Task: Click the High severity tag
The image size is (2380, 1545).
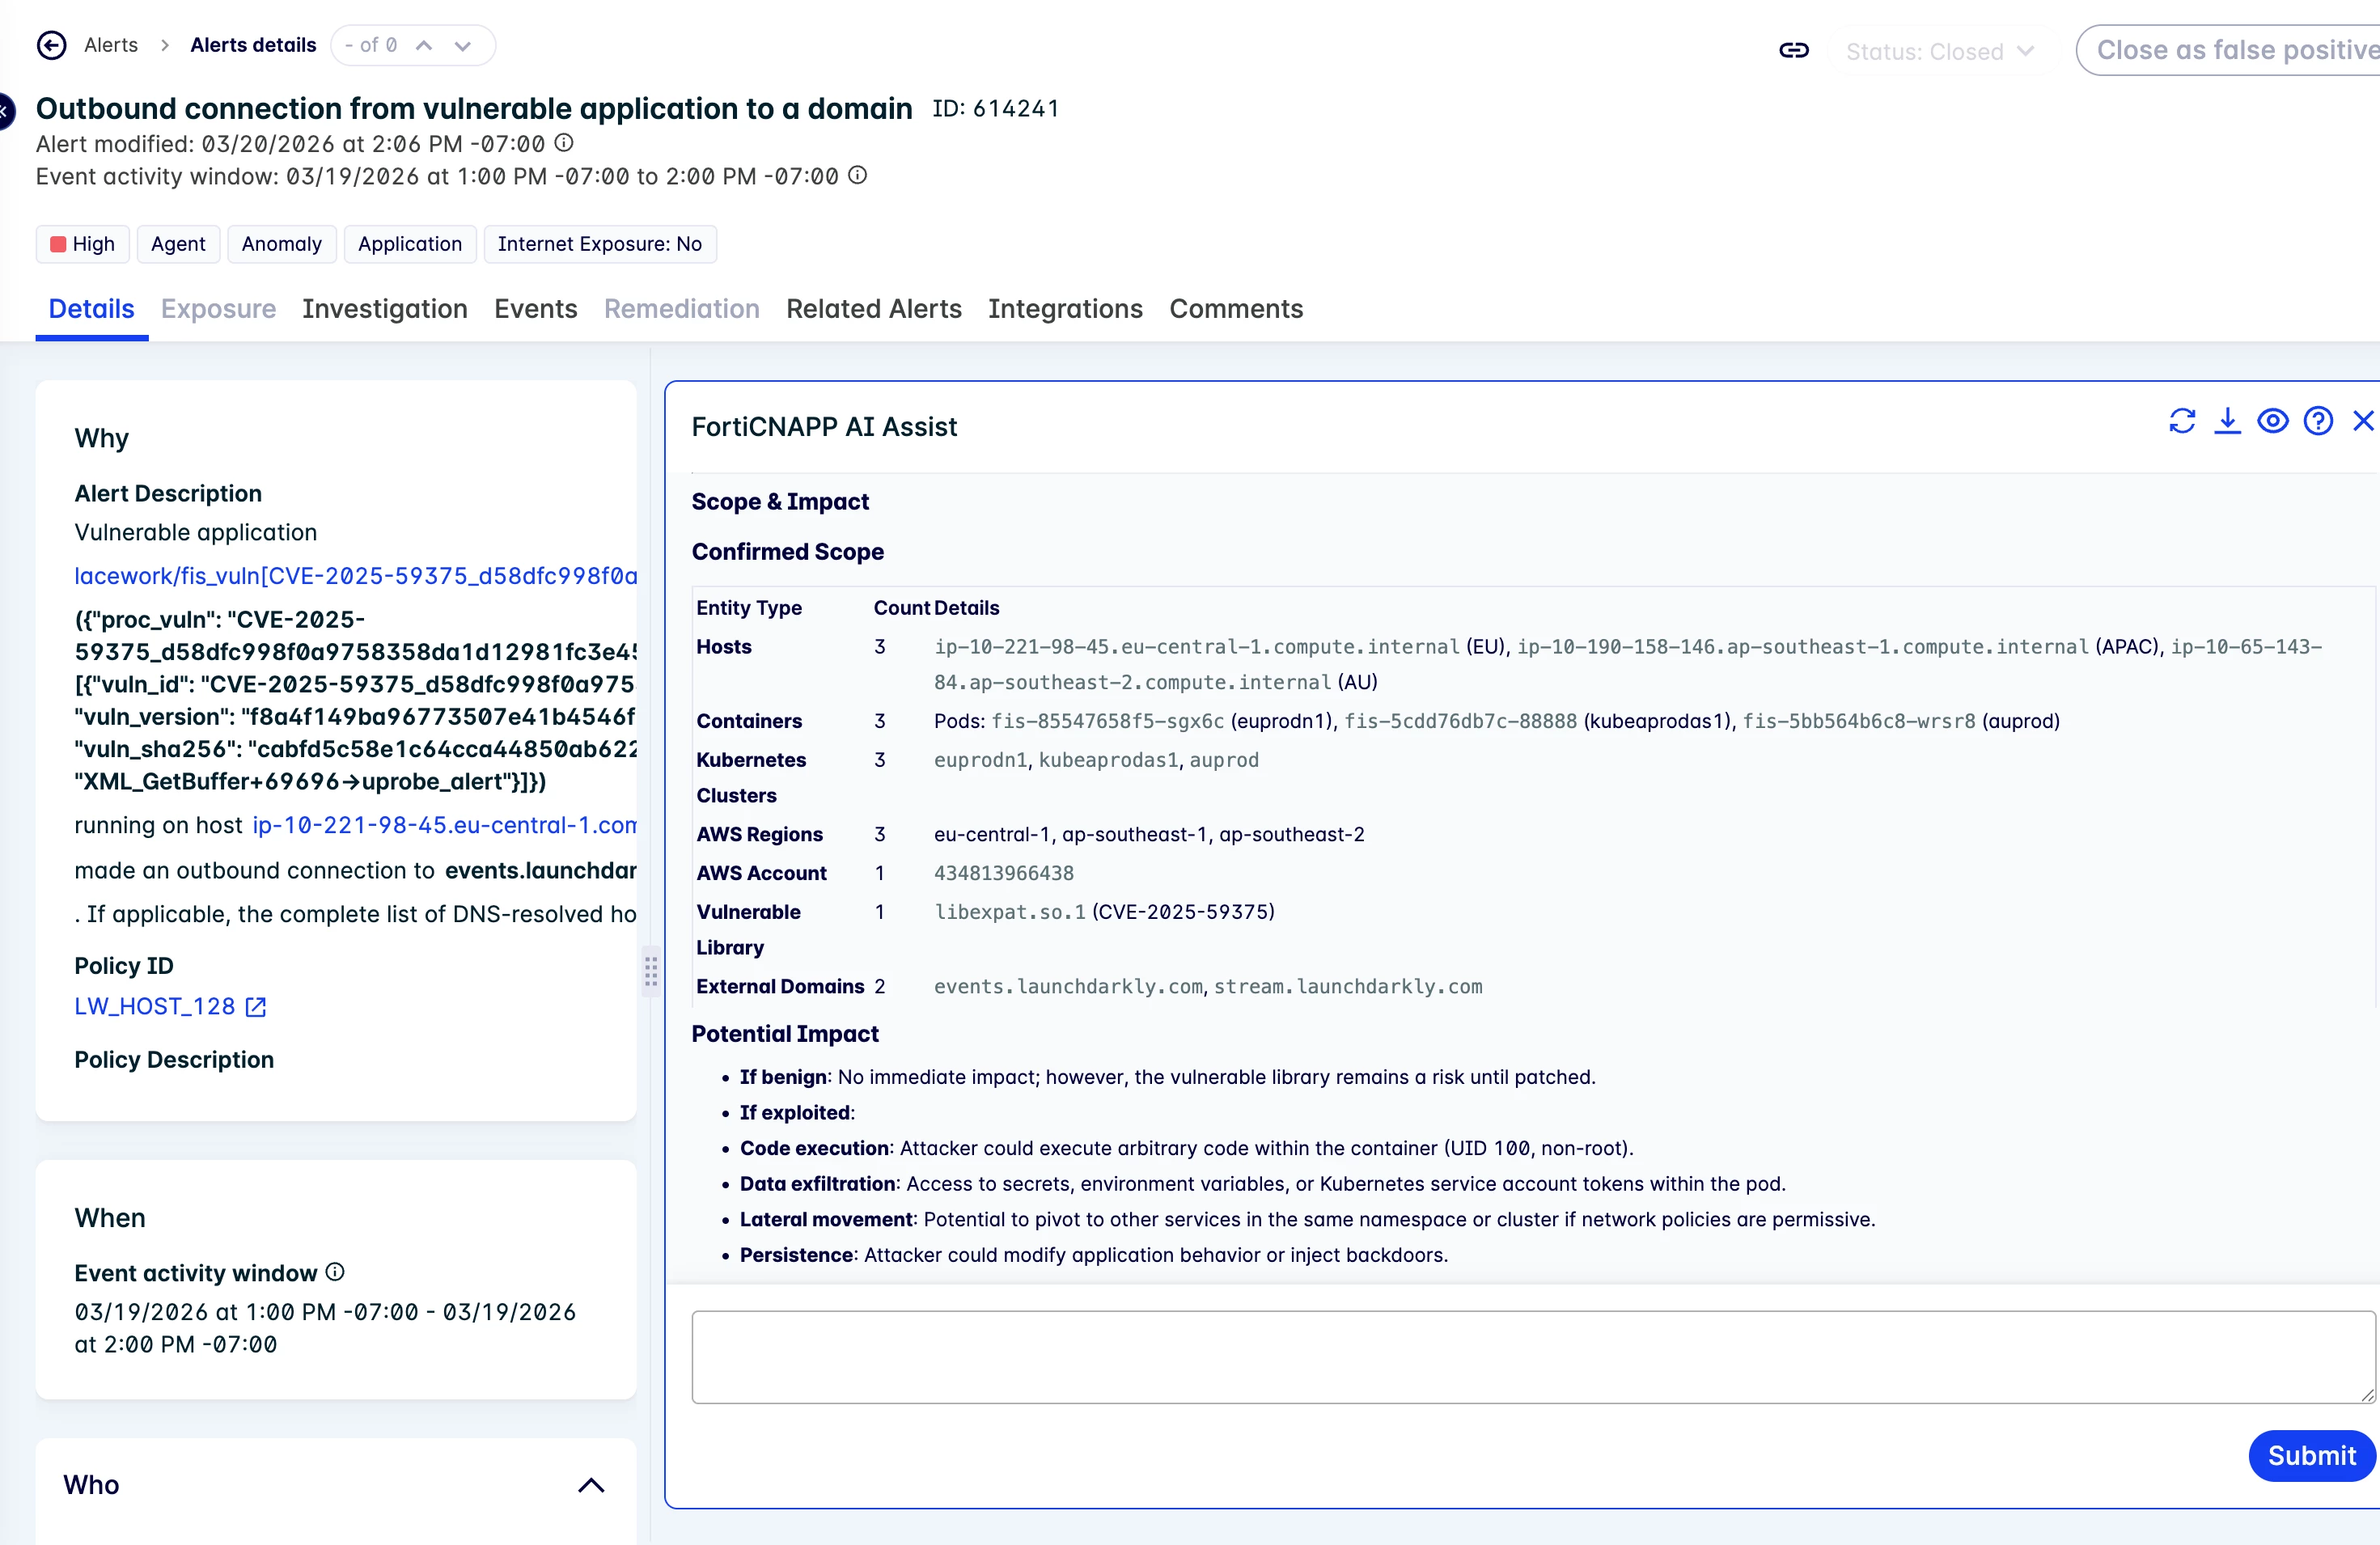Action: click(x=83, y=244)
